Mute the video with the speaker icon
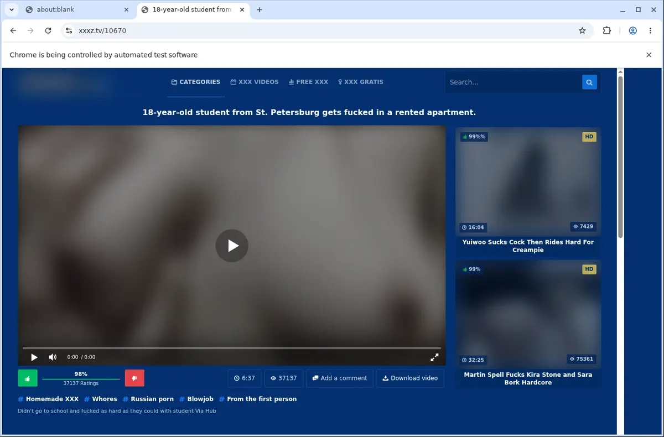This screenshot has height=437, width=664. (x=53, y=357)
